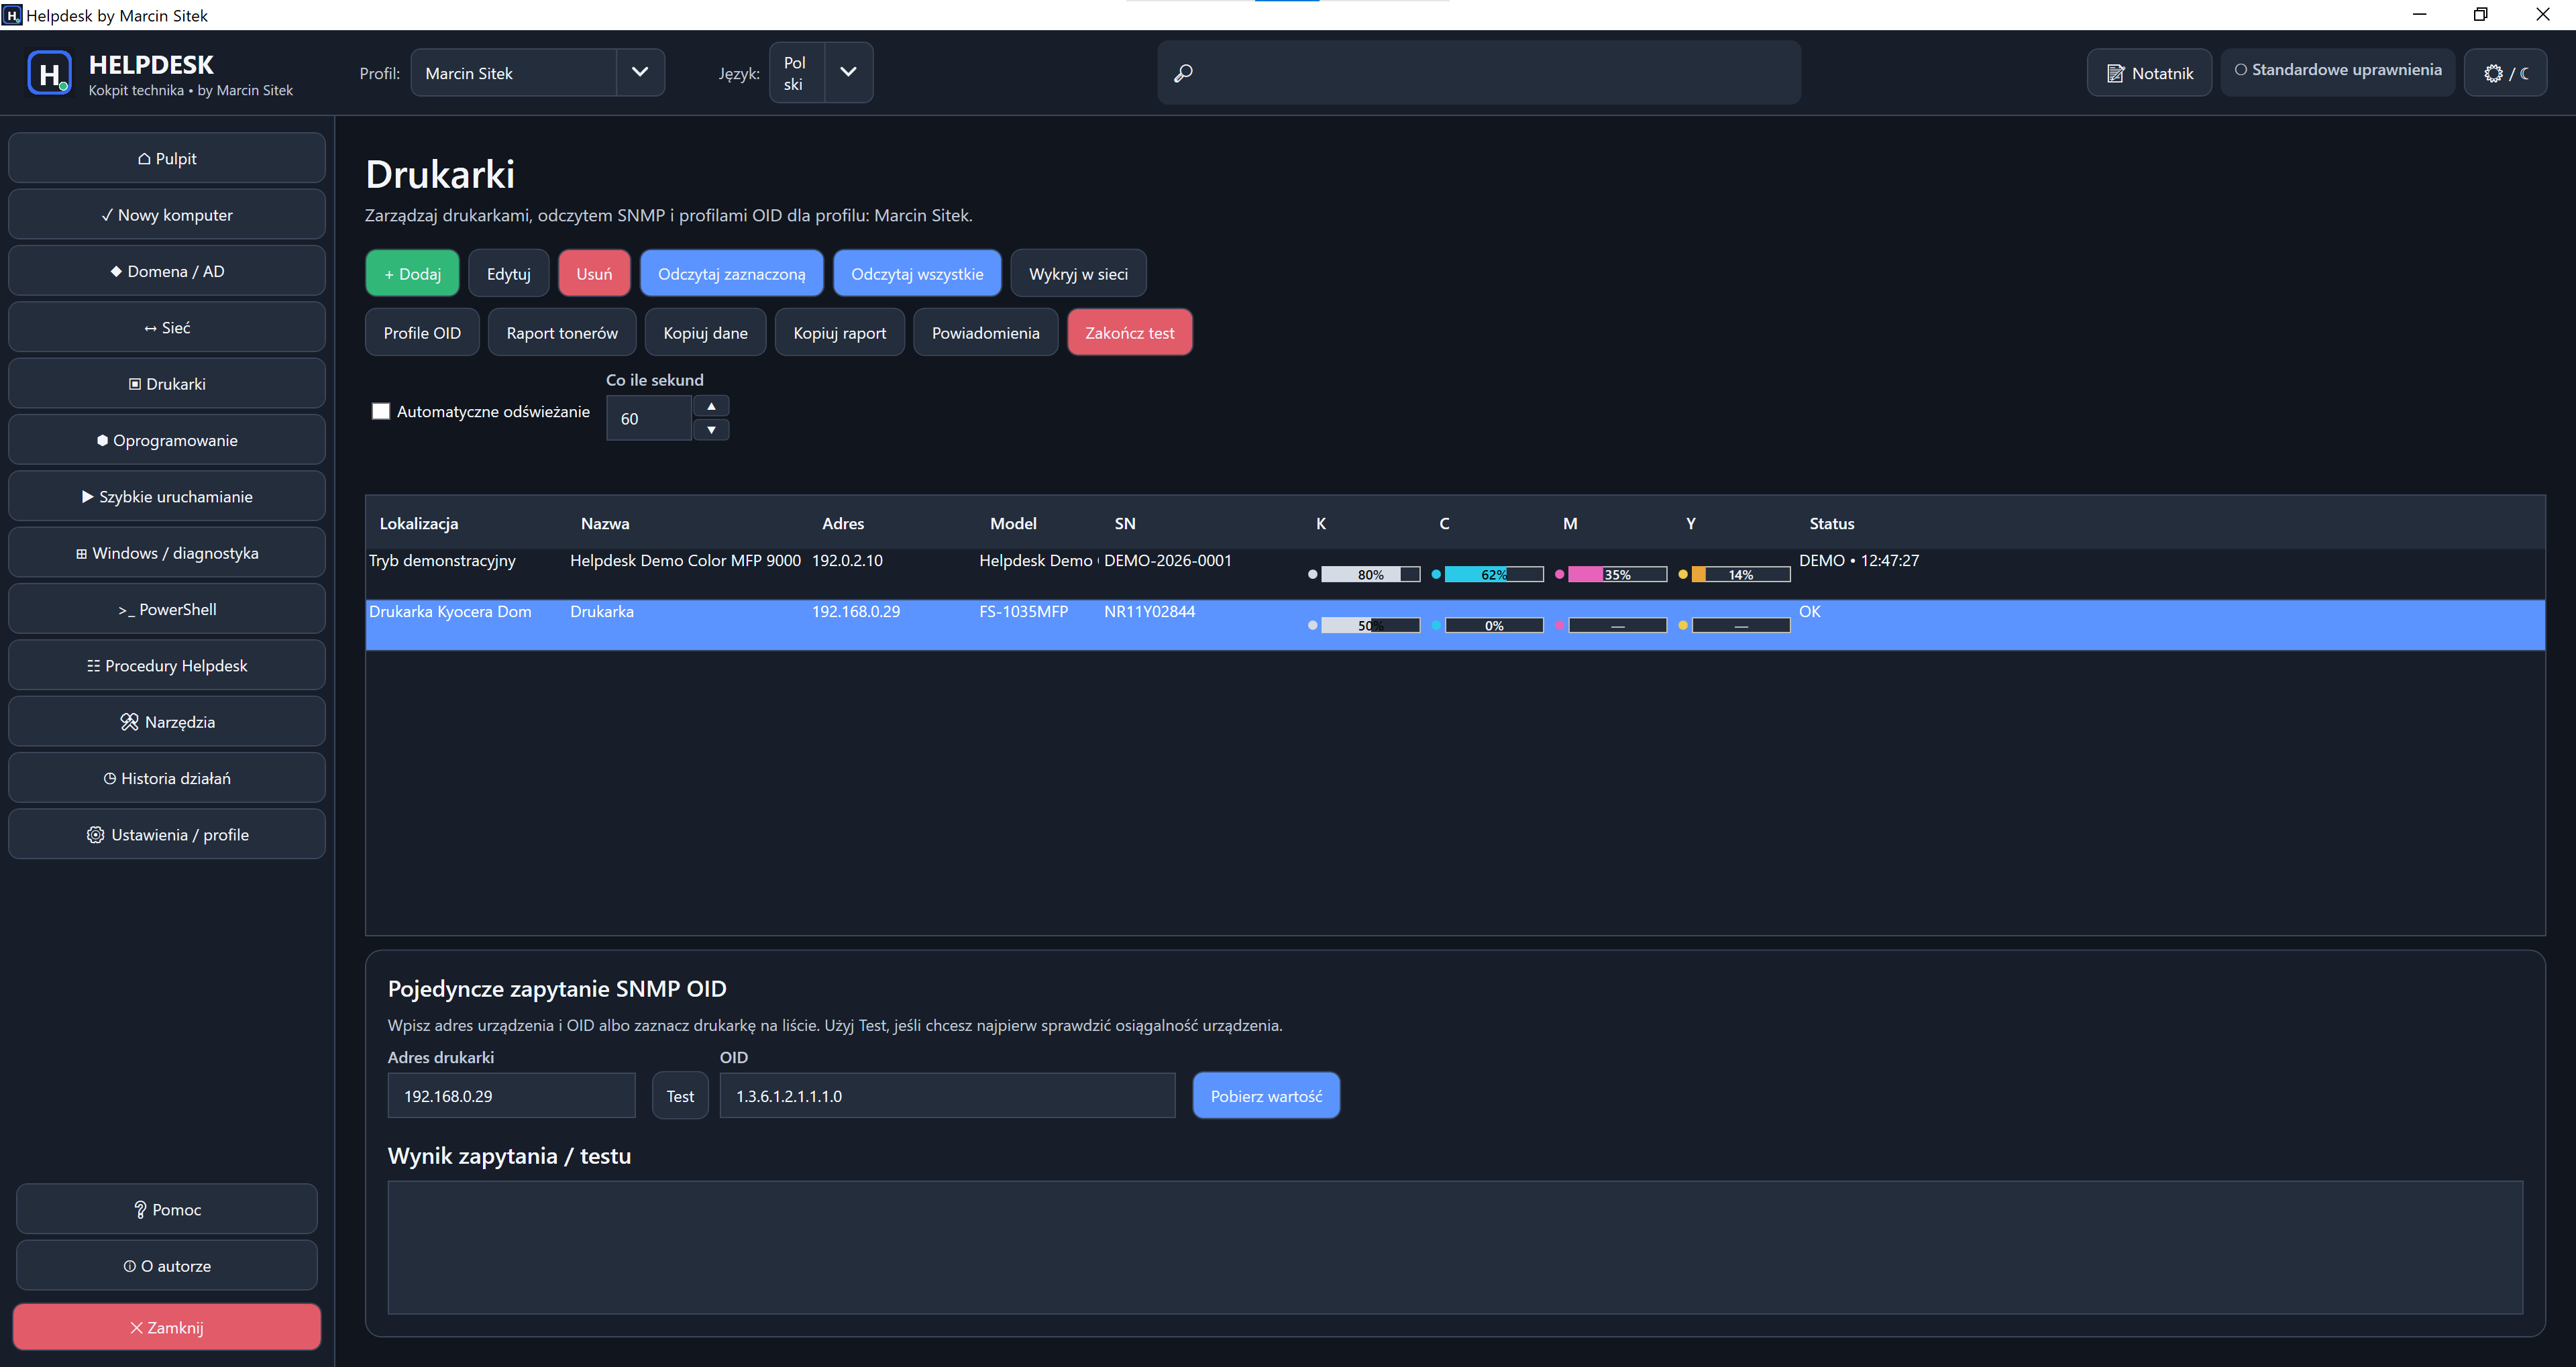Click the FS-1035MFP model cell
Image resolution: width=2576 pixels, height=1367 pixels.
pos(1023,611)
